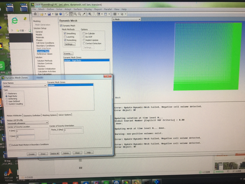Click the first gray toolbar icon
The height and width of the screenshot is (184, 245).
tap(35, 14)
